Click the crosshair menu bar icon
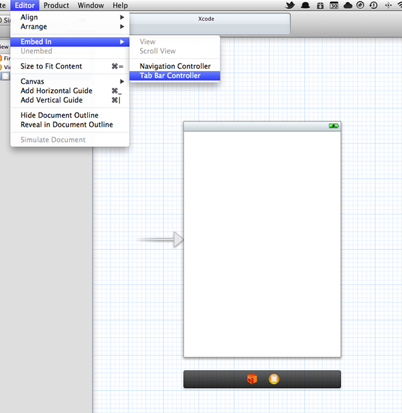Screen dimensions: 402x413 coord(389,5)
